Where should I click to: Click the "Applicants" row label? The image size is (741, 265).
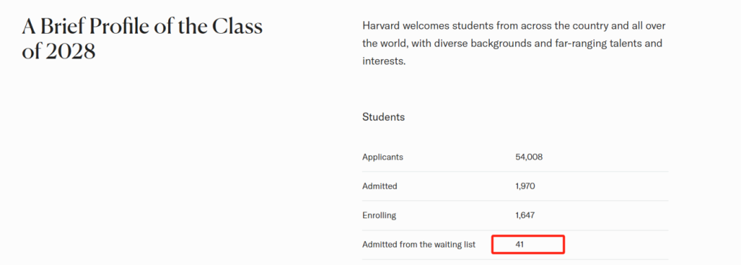tap(383, 157)
